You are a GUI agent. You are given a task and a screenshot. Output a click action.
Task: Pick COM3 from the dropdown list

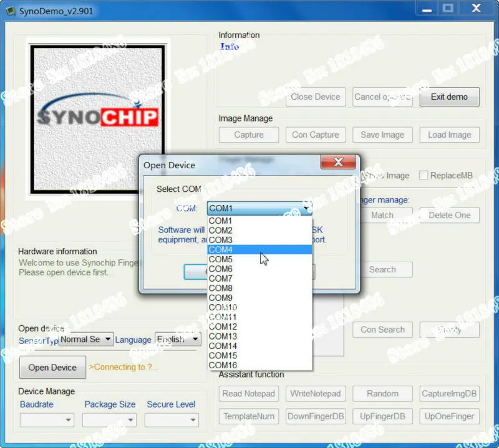click(259, 240)
